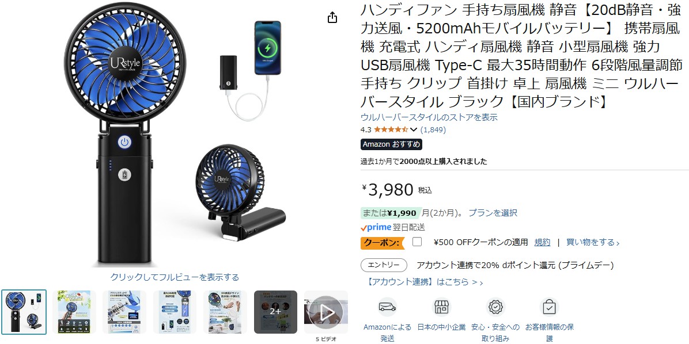Click the エントリー button
The image size is (689, 344).
point(384,265)
